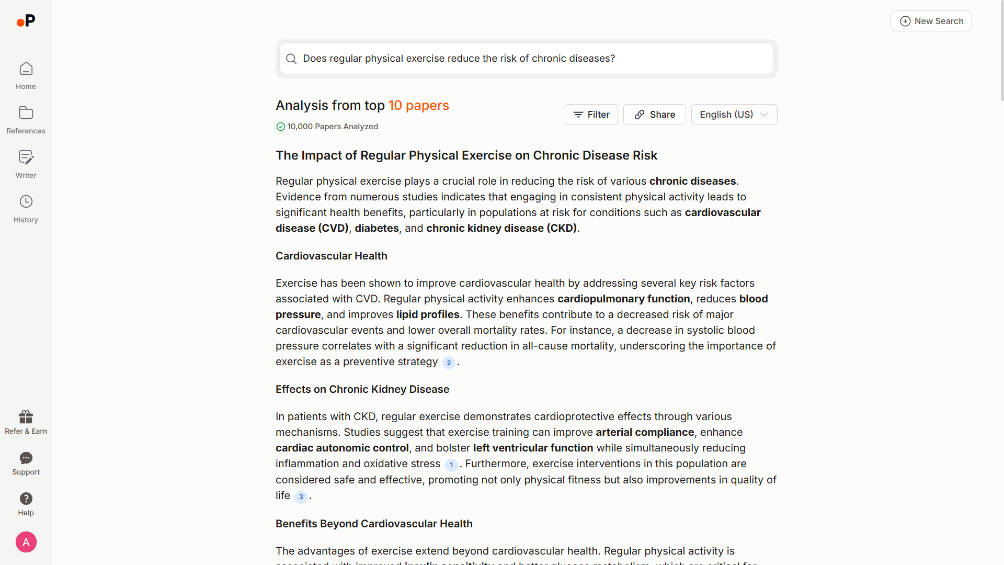
Task: Open the Home sidebar icon
Action: click(26, 74)
